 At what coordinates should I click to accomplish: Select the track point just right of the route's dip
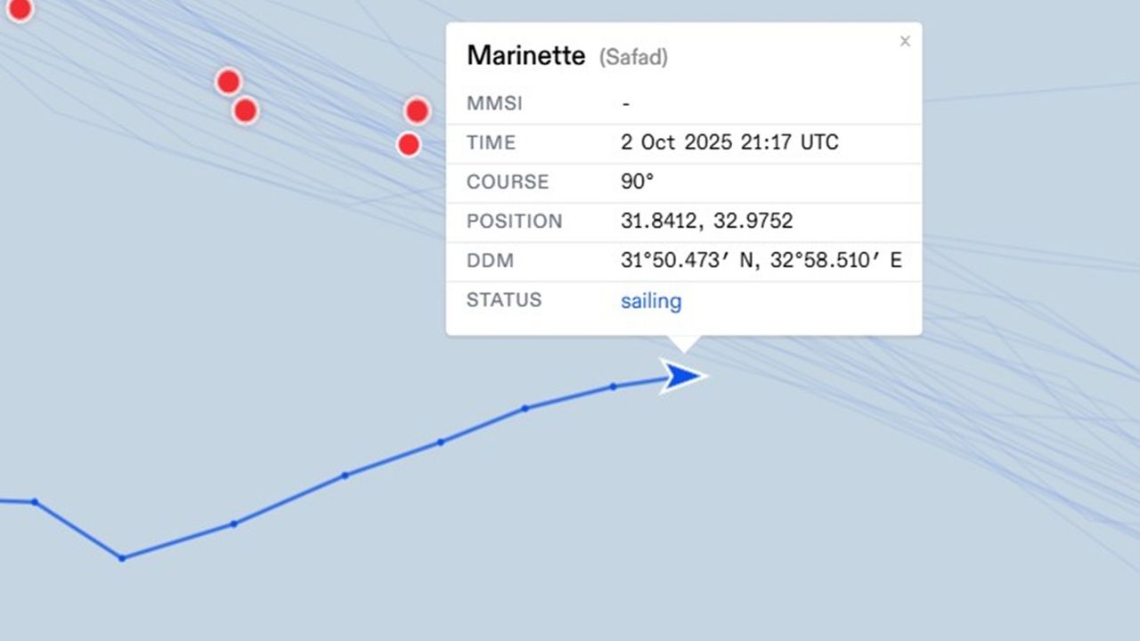pos(233,523)
